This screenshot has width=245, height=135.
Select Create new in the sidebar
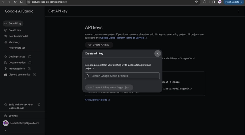point(15,30)
